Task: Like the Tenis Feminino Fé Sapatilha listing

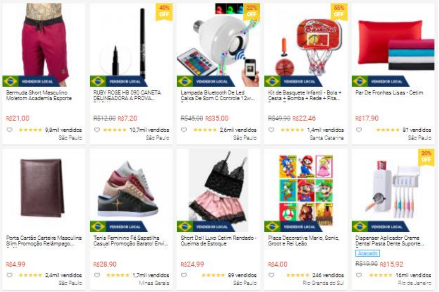Action: pos(97,275)
